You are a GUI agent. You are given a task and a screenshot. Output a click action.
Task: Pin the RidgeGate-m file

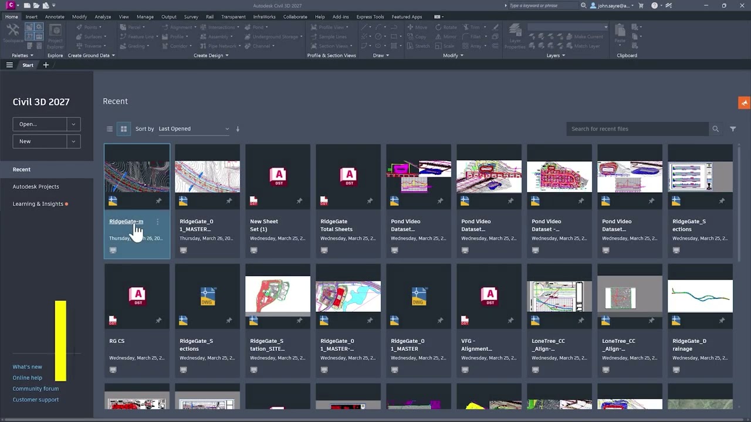[x=158, y=201]
